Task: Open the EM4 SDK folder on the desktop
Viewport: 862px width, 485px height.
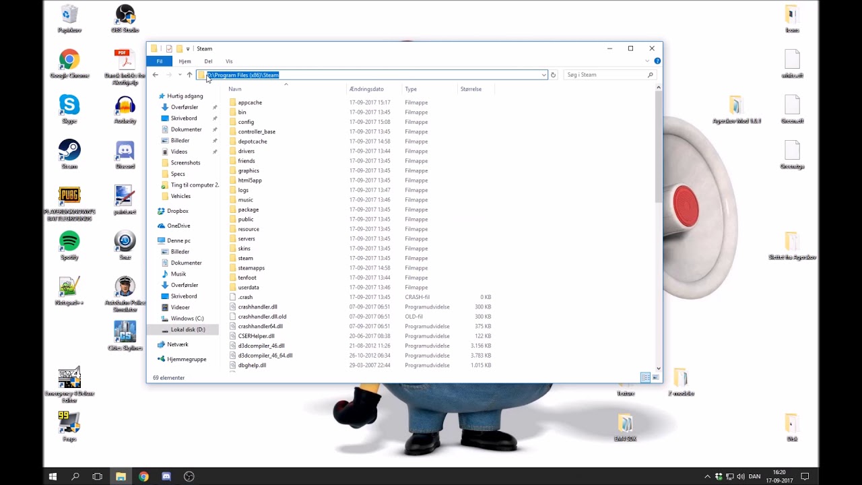Action: (x=625, y=427)
